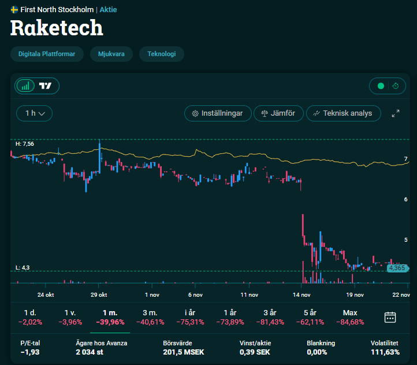The width and height of the screenshot is (417, 365).
Task: Click the 29 okt date marker
Action: pos(99,295)
